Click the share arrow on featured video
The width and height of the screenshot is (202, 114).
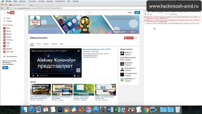[x=78, y=51]
